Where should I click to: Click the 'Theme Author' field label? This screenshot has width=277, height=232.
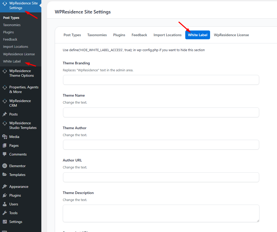pos(75,128)
